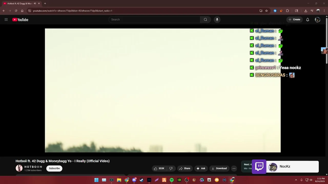Select the Hotboii ft. 42 Dugg tab
This screenshot has height=184, width=328.
(22, 4)
